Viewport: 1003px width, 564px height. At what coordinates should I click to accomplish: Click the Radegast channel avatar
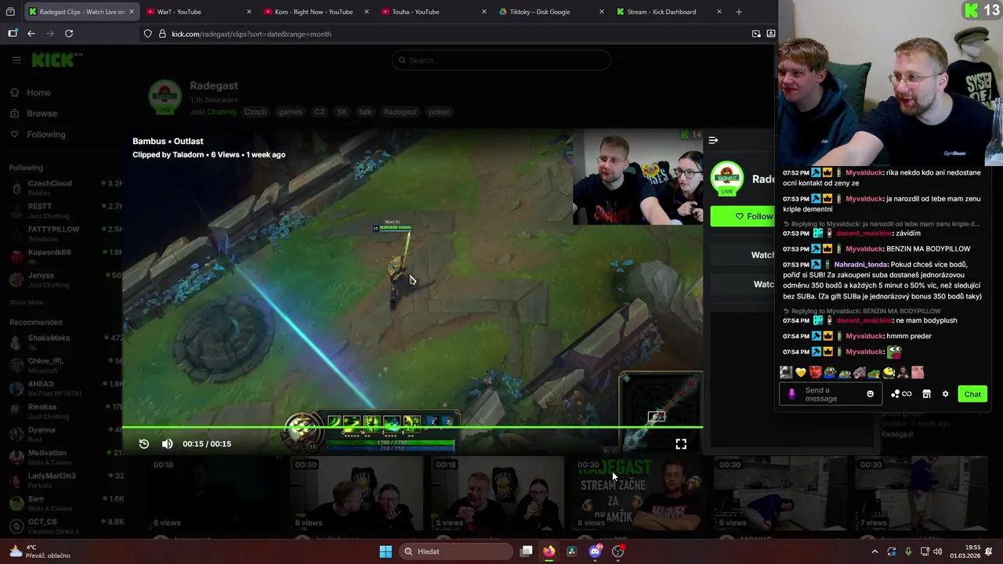(x=165, y=97)
